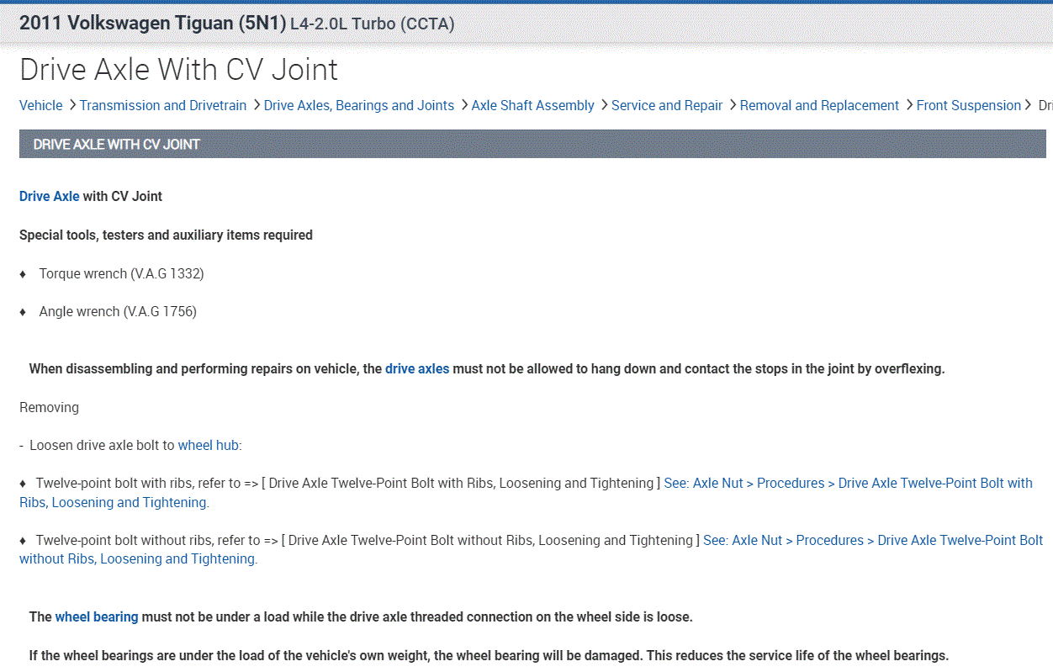
Task: Follow the blue 'Drive Axle' link
Action: pyautogui.click(x=50, y=196)
